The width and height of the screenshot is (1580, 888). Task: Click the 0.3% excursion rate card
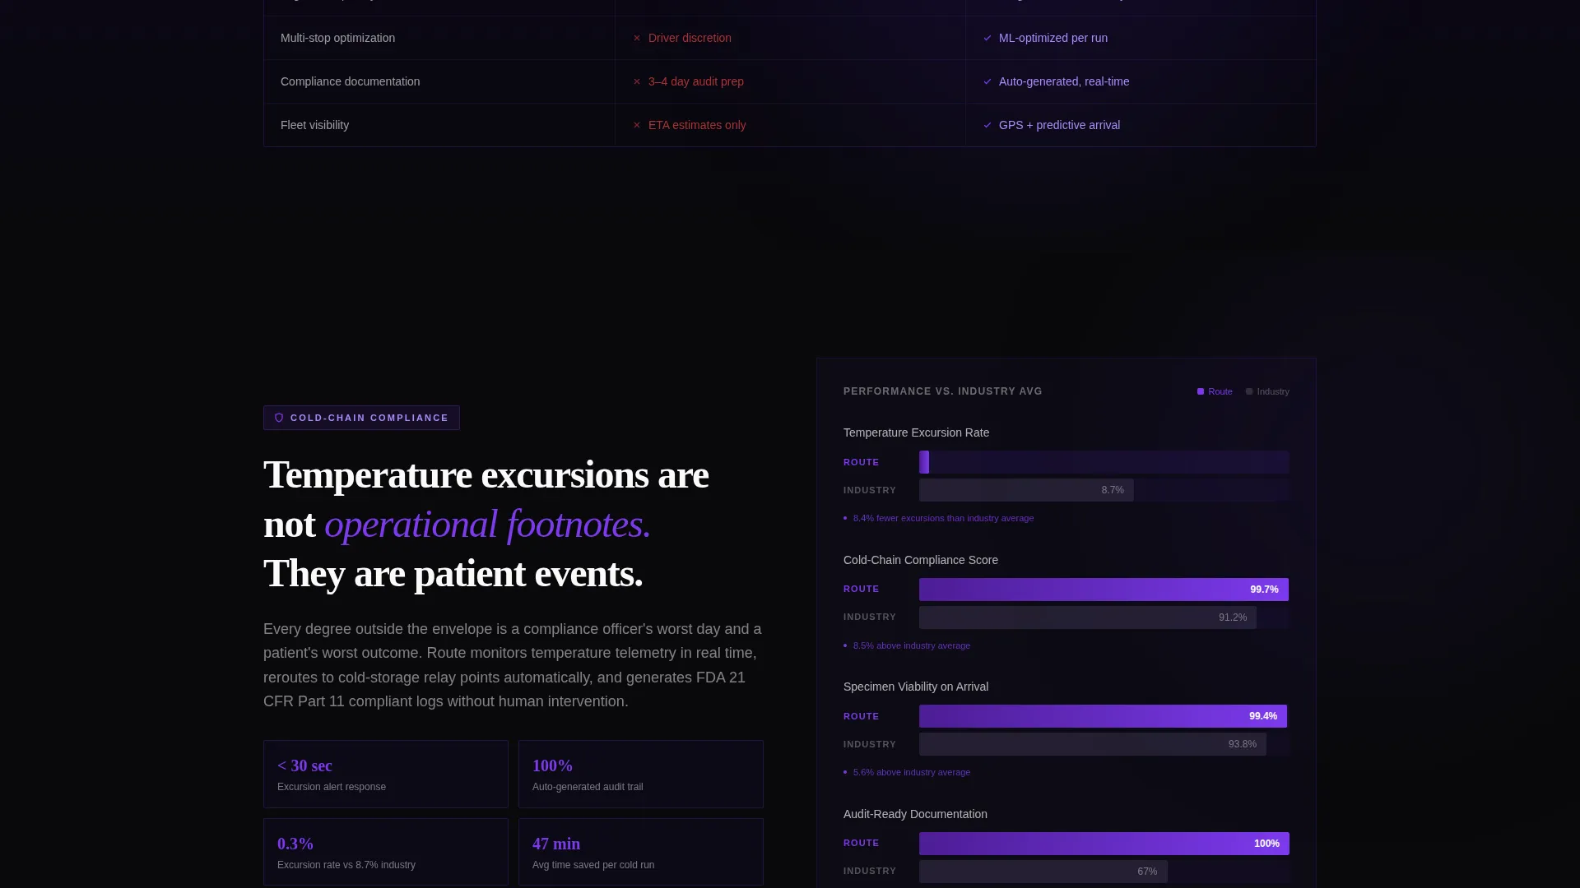click(x=386, y=852)
